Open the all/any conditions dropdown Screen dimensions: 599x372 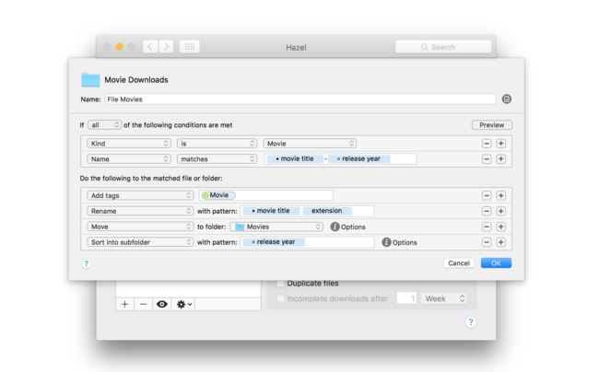click(104, 125)
